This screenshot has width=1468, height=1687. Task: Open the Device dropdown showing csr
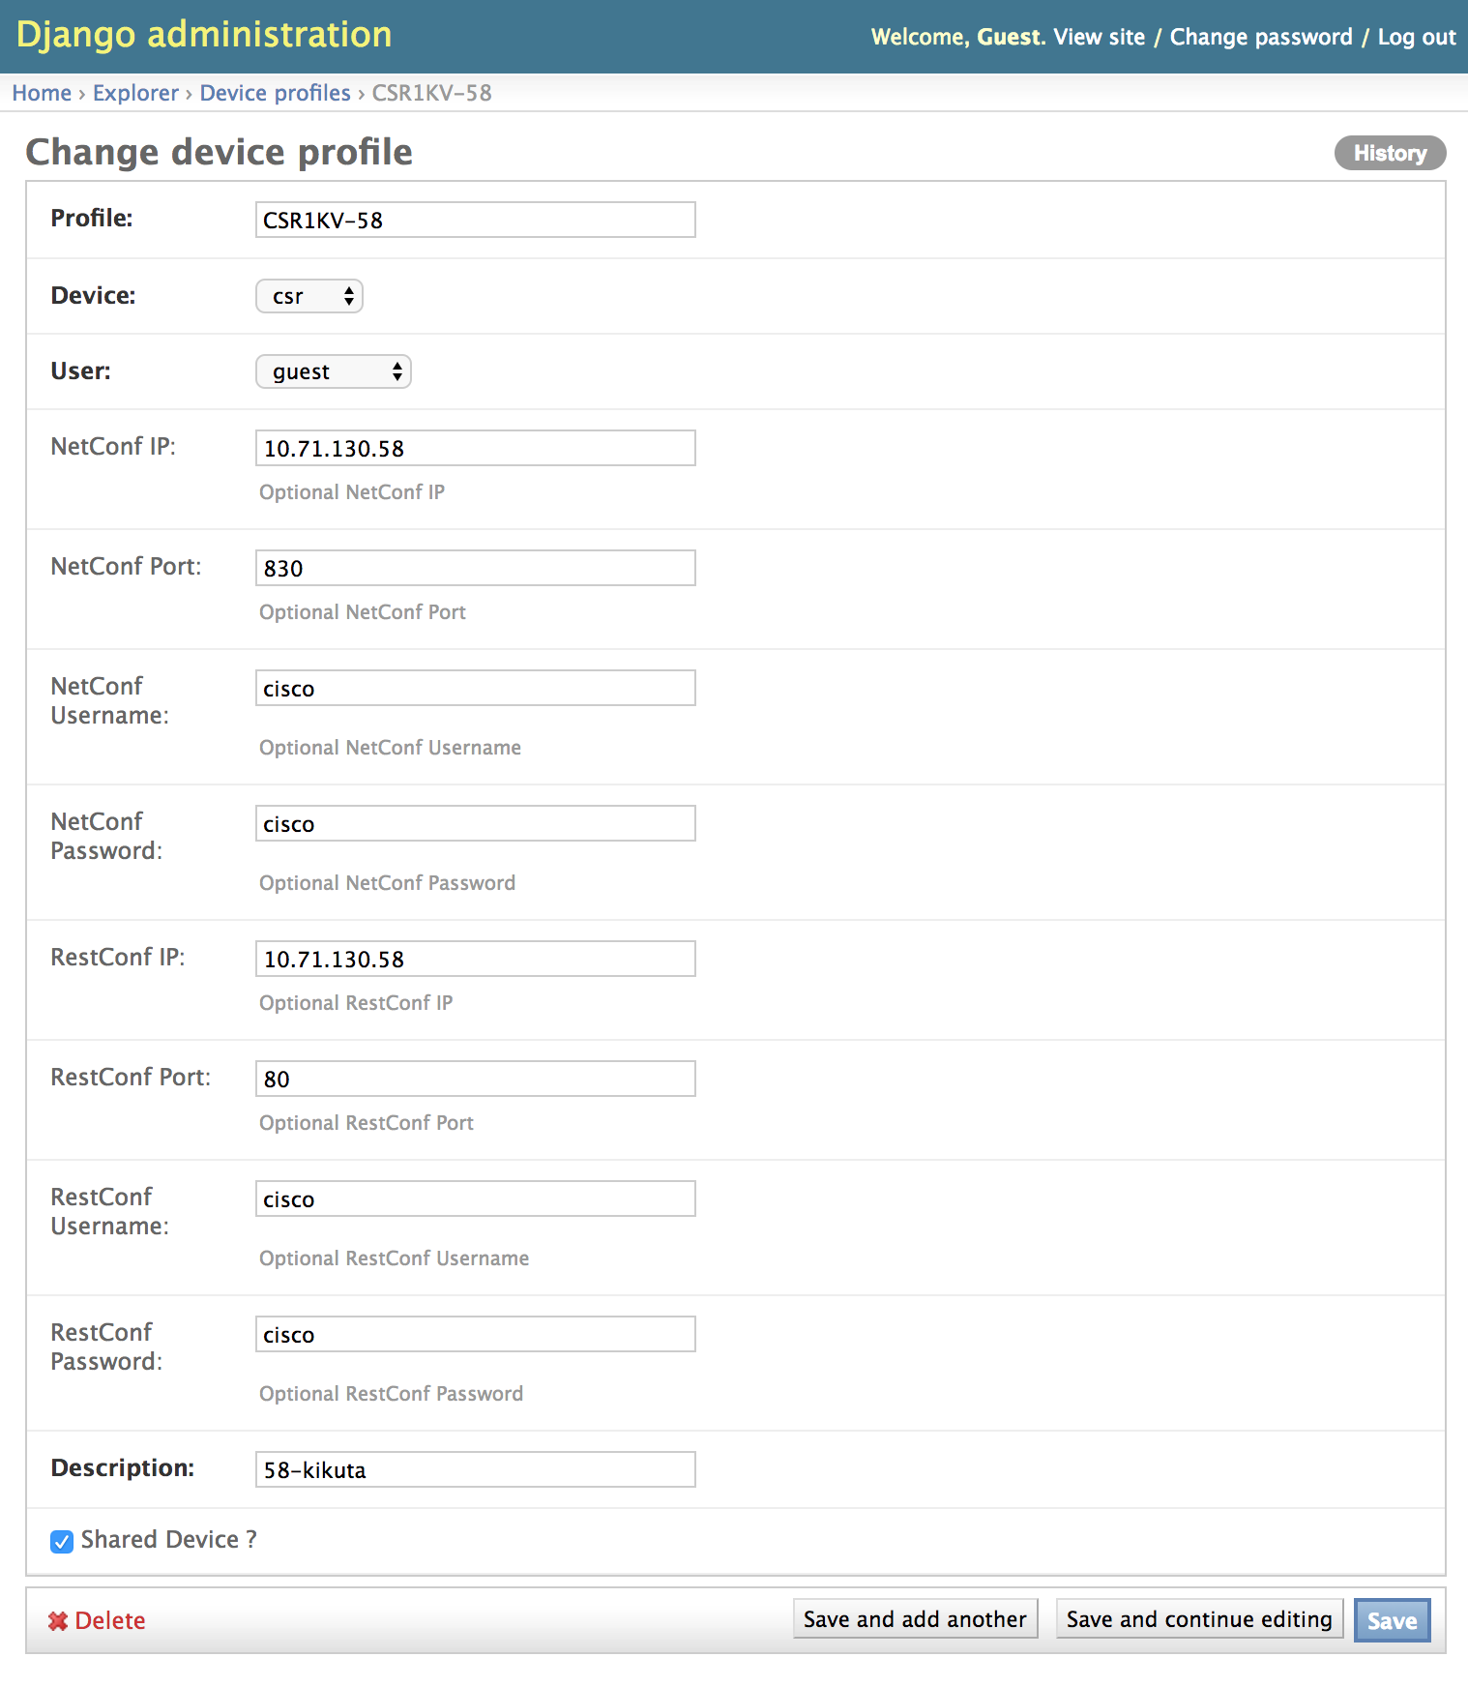(x=309, y=296)
